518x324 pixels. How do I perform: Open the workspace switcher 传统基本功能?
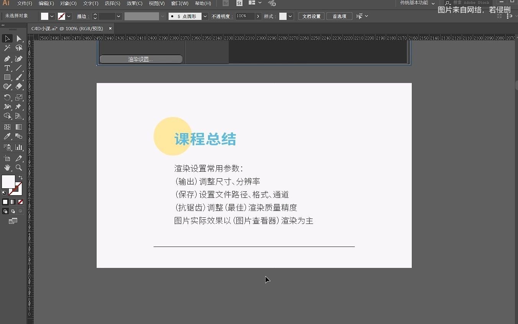tap(418, 3)
